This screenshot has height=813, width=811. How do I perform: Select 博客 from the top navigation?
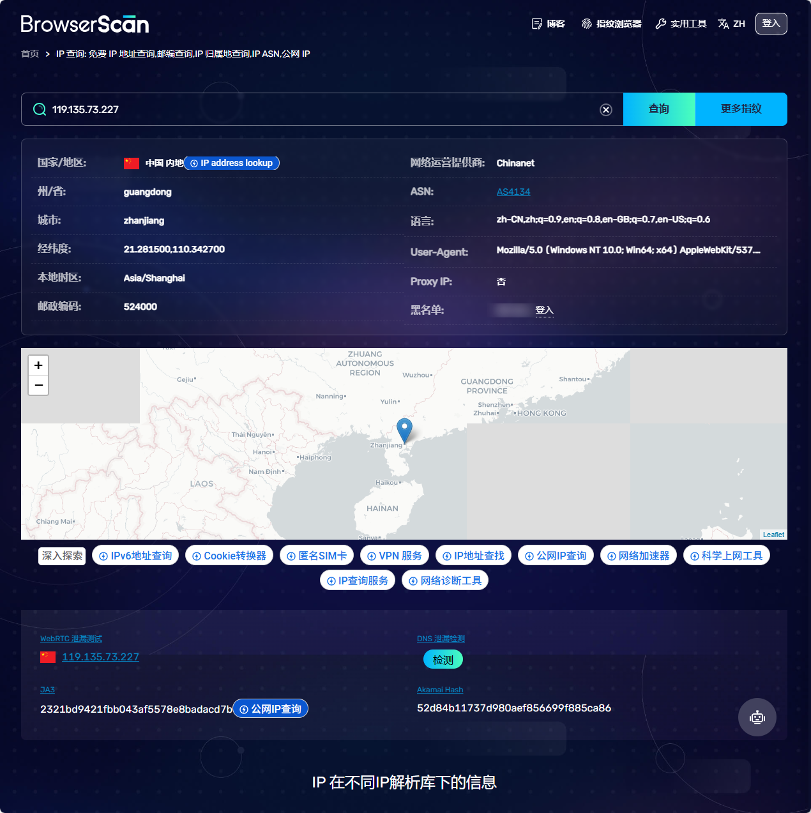point(554,23)
